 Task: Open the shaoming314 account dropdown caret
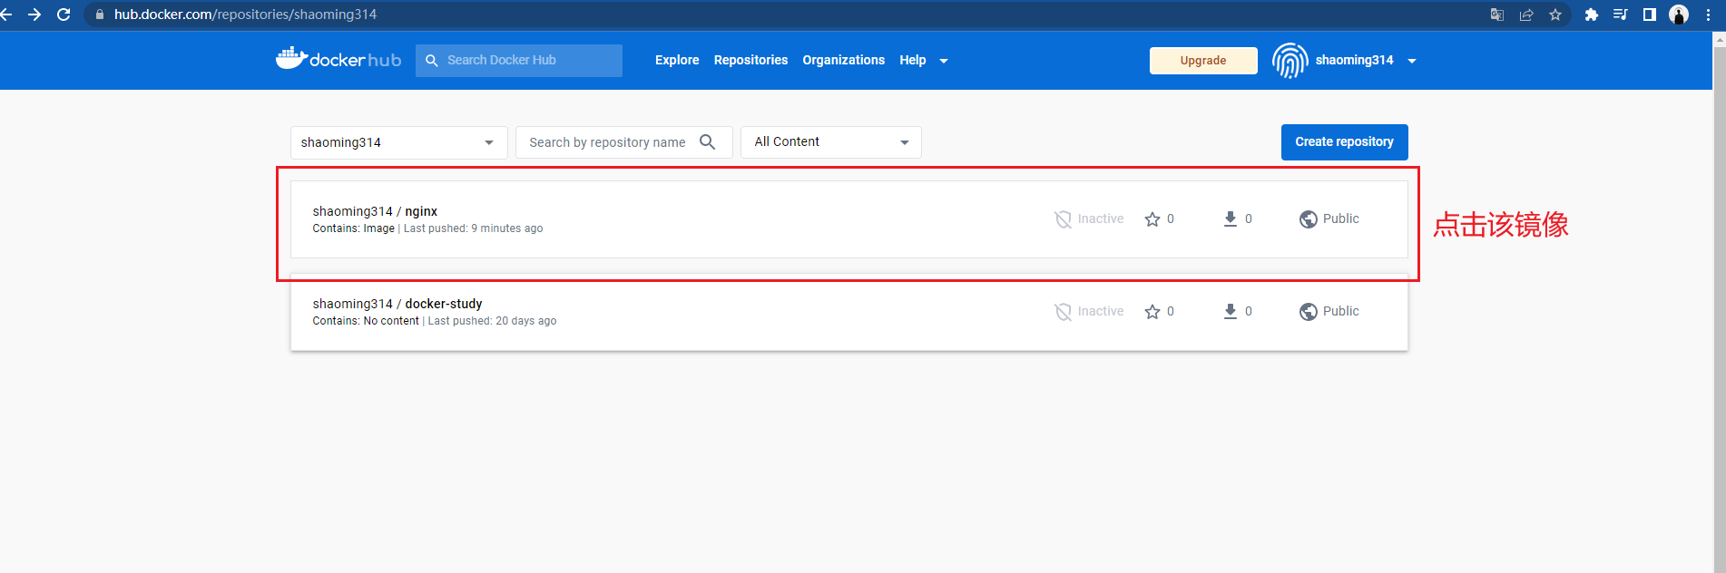click(1412, 61)
